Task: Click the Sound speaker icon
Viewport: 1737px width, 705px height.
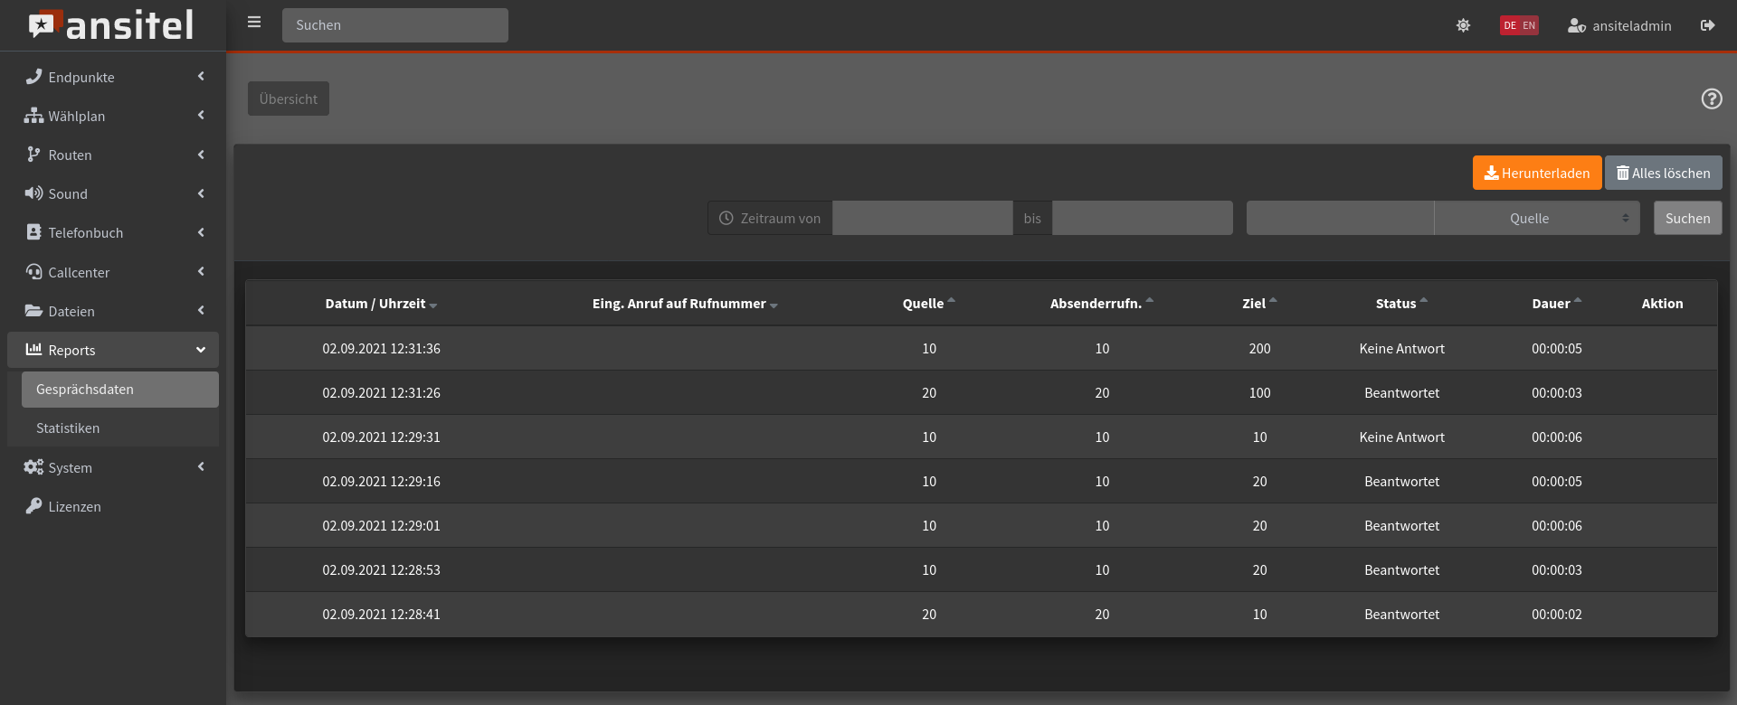Action: pos(33,193)
